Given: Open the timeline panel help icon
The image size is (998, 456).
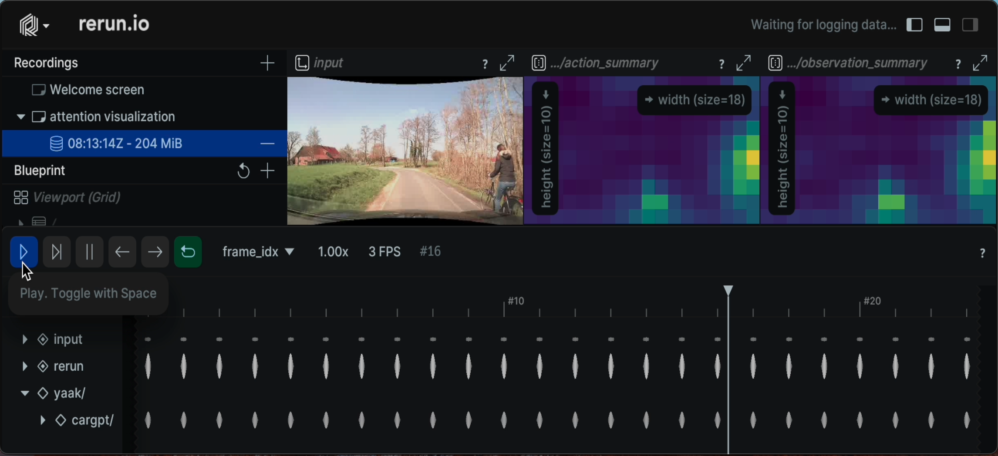Looking at the screenshot, I should (x=982, y=253).
